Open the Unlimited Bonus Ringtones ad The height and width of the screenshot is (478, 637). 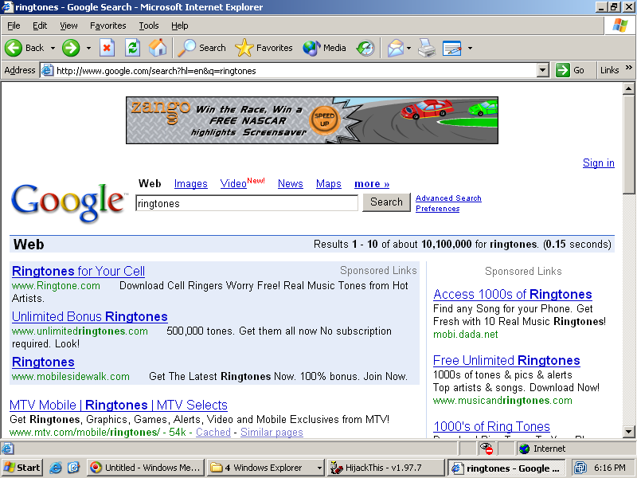coord(90,316)
